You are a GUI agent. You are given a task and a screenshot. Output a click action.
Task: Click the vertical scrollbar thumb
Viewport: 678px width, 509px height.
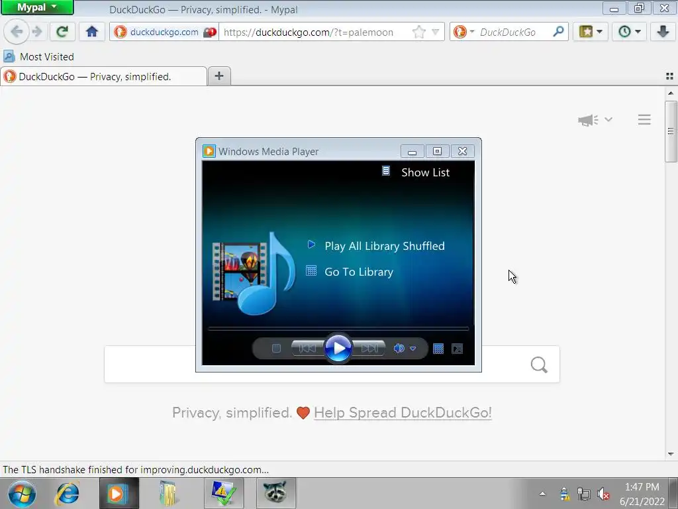671,131
